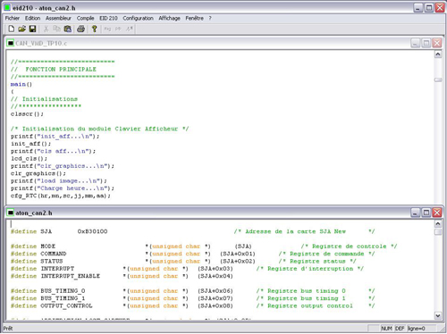This screenshot has height=334, width=447.
Task: Open the Edition menu
Action: click(32, 18)
